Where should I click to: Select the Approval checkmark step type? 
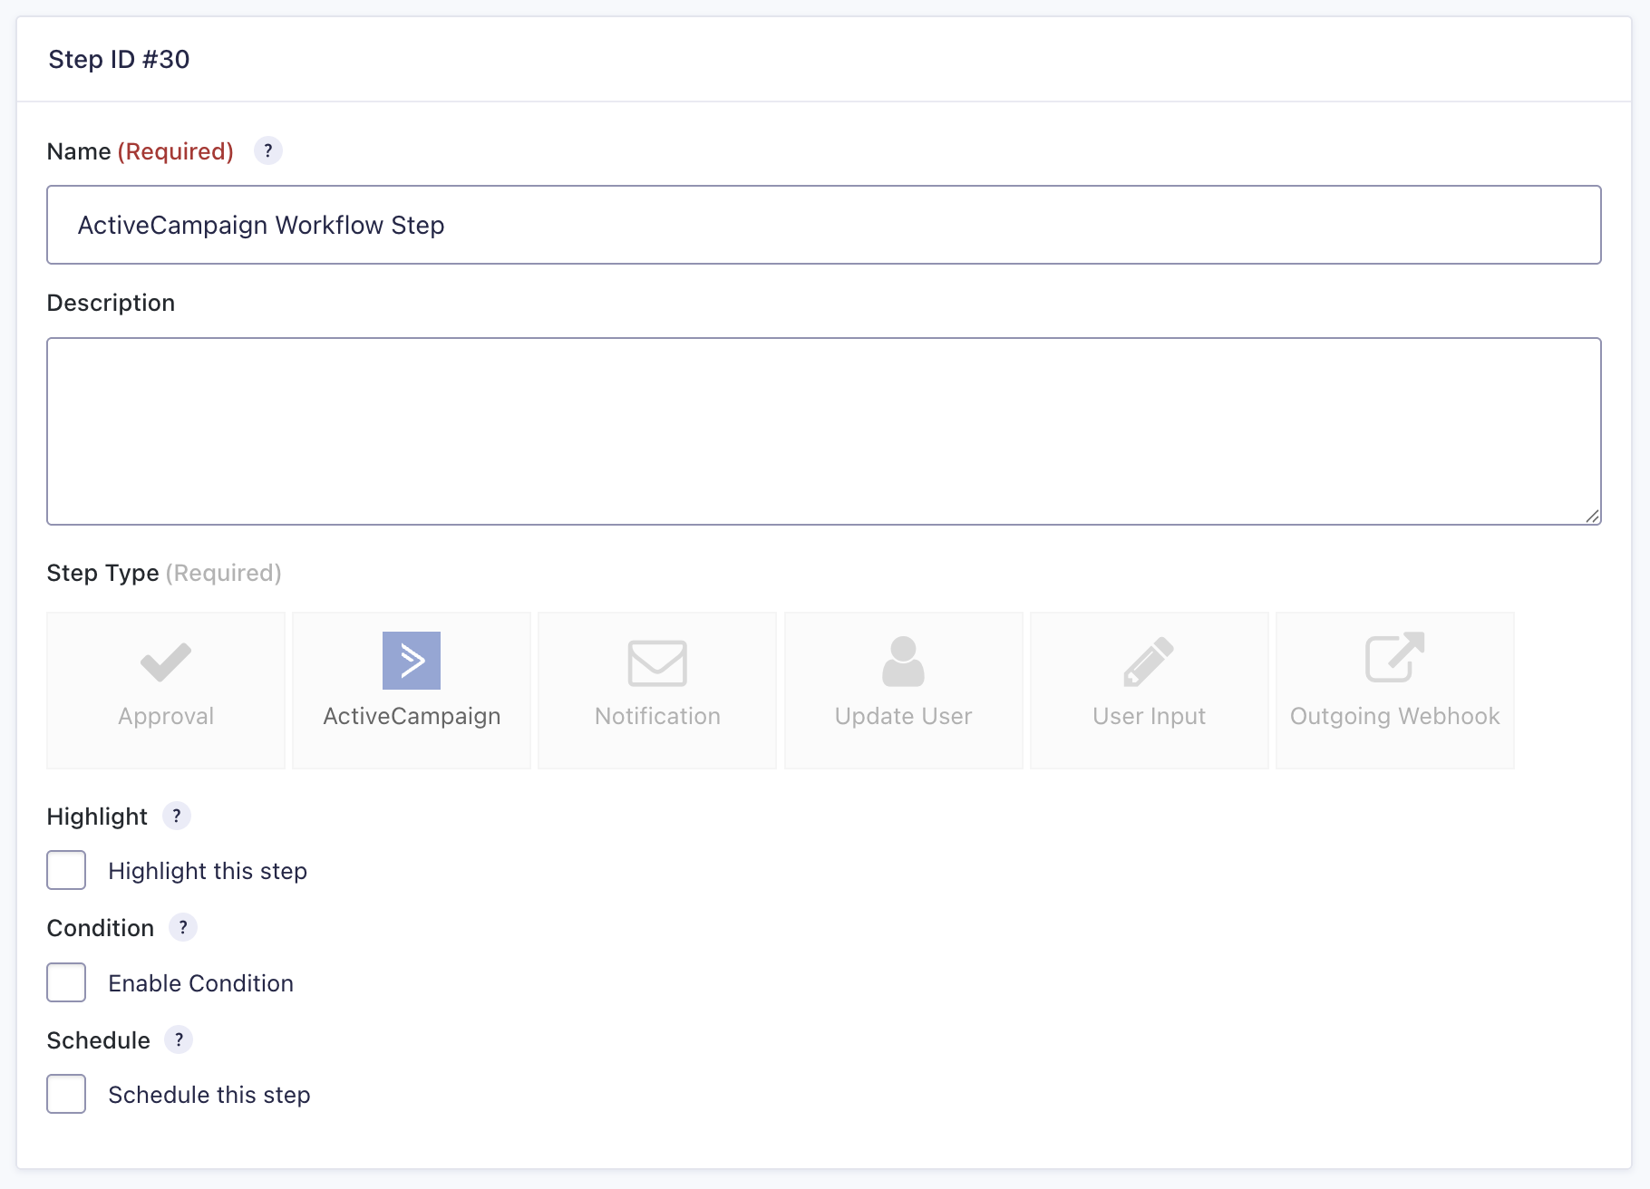coord(166,662)
